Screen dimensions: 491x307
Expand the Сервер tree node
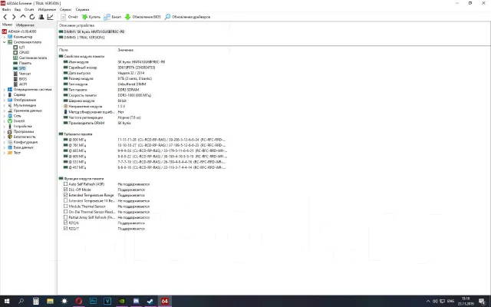coord(4,94)
